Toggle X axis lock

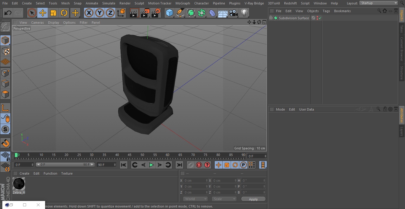pyautogui.click(x=89, y=13)
